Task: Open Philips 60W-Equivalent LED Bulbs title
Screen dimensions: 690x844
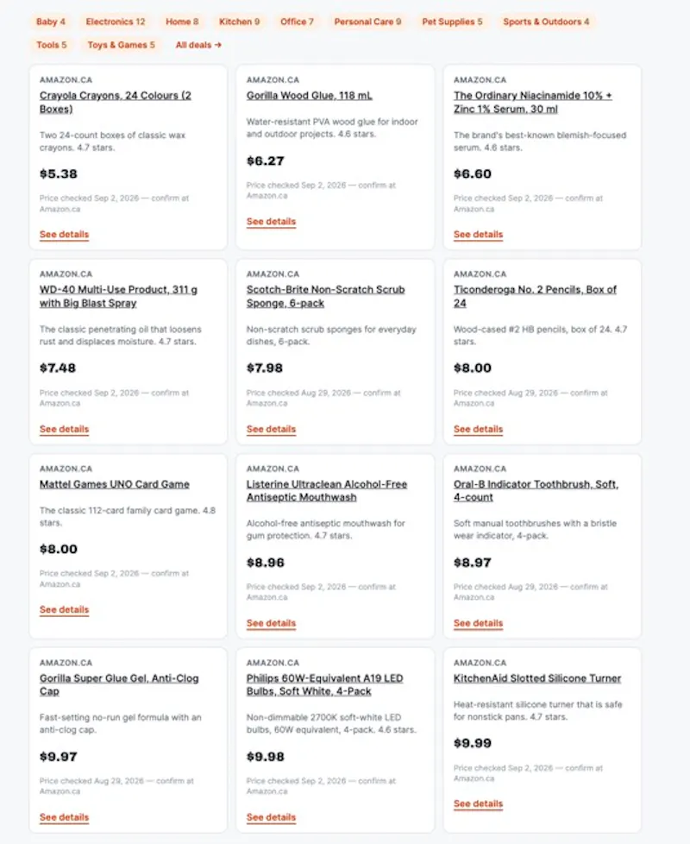Action: point(325,684)
